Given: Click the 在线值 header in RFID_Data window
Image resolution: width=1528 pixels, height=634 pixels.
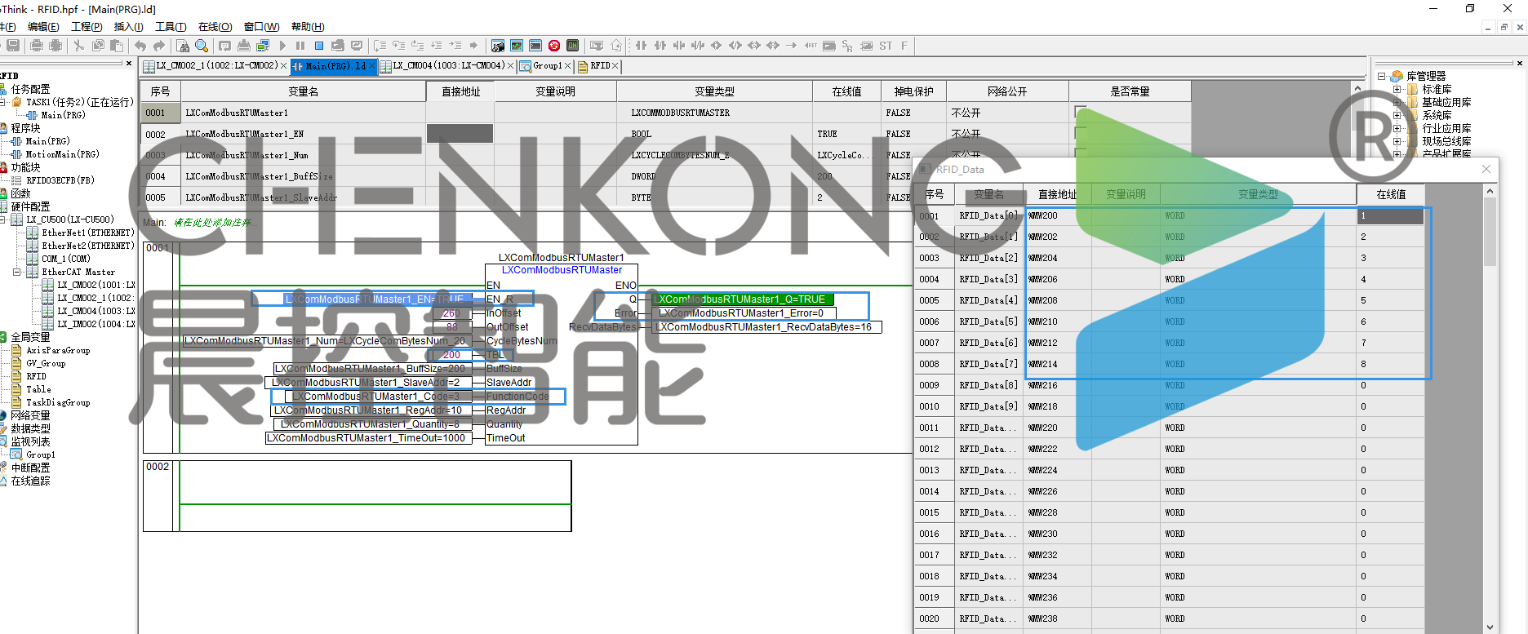Looking at the screenshot, I should (x=1391, y=194).
